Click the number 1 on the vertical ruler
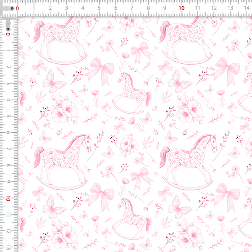The height and width of the screenshot is (252, 252). [8, 51]
